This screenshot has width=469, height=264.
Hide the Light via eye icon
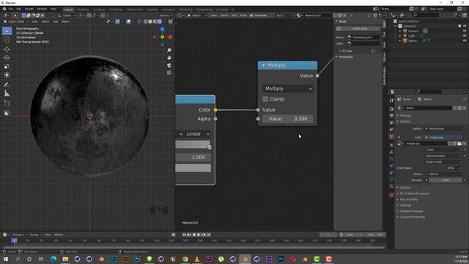pos(465,36)
